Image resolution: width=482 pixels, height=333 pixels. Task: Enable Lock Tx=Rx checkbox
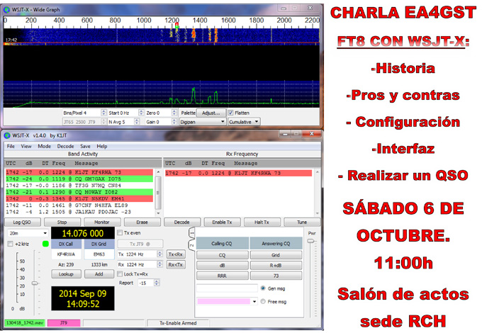[x=120, y=274]
